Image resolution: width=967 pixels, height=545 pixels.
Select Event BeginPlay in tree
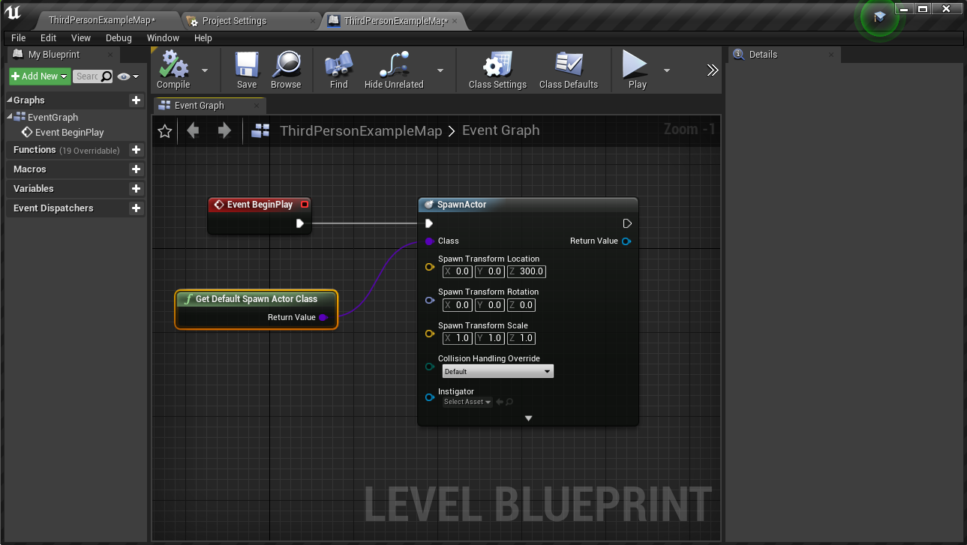63,133
